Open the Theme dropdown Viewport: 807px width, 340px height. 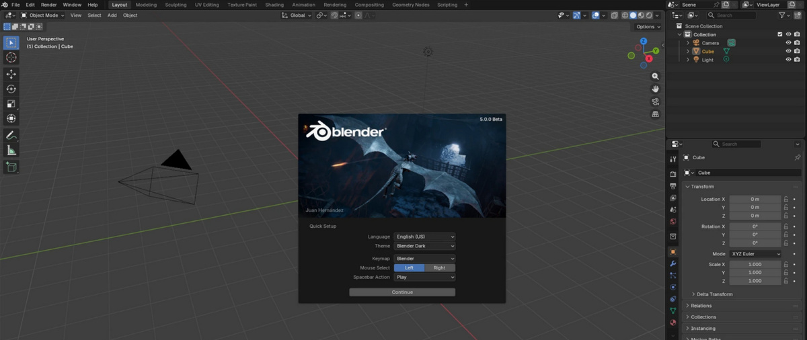424,246
